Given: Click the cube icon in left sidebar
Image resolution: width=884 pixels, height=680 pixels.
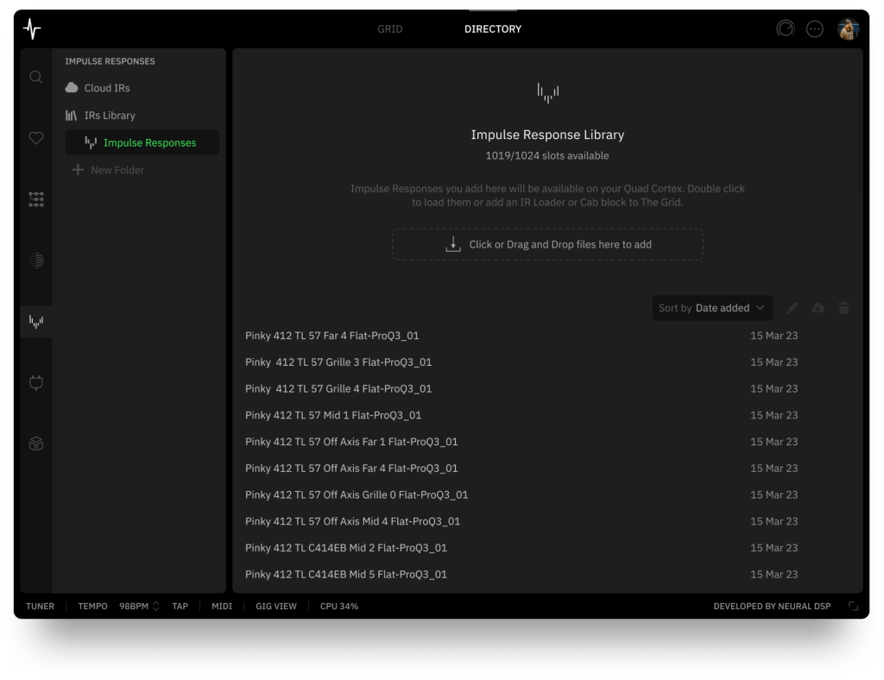Looking at the screenshot, I should click(x=36, y=444).
